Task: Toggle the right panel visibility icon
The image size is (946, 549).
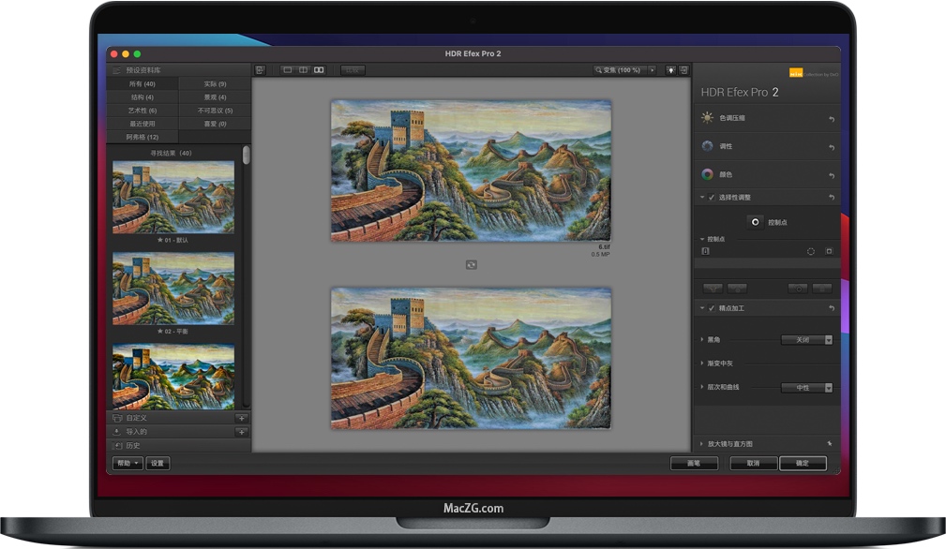Action: coord(684,70)
